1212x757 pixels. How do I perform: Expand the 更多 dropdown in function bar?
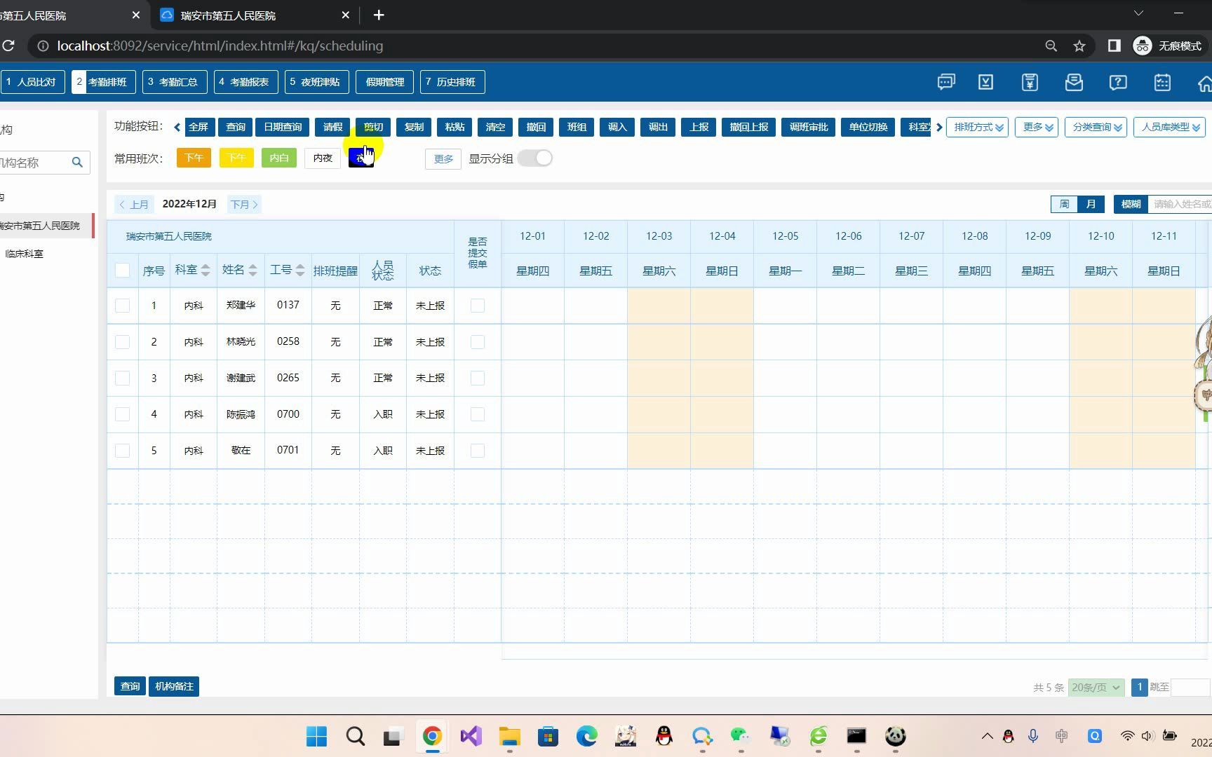point(1037,127)
